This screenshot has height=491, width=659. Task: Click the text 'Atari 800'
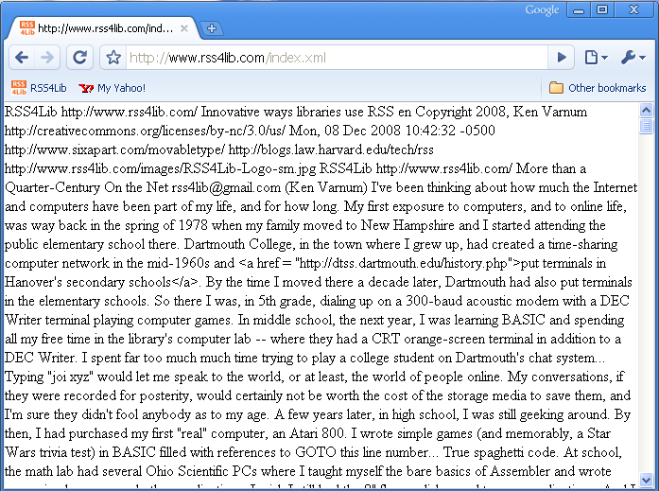317,433
